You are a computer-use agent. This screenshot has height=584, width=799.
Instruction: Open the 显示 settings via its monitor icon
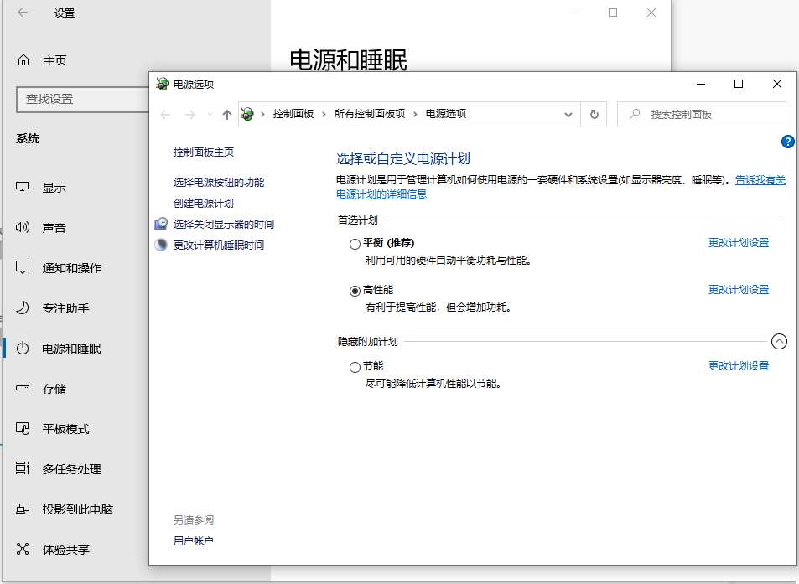click(23, 187)
